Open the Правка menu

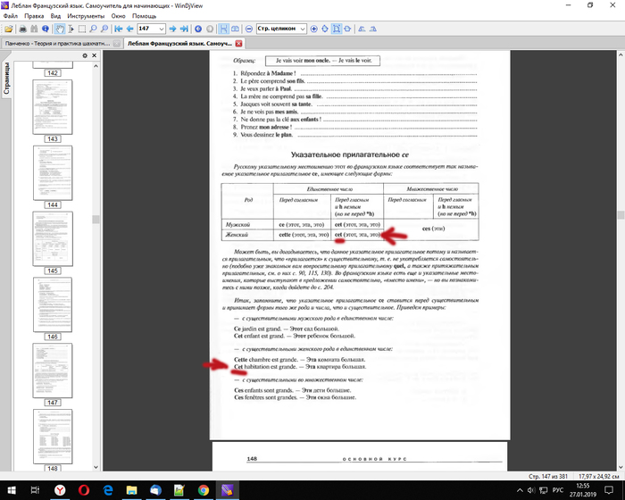[x=35, y=16]
